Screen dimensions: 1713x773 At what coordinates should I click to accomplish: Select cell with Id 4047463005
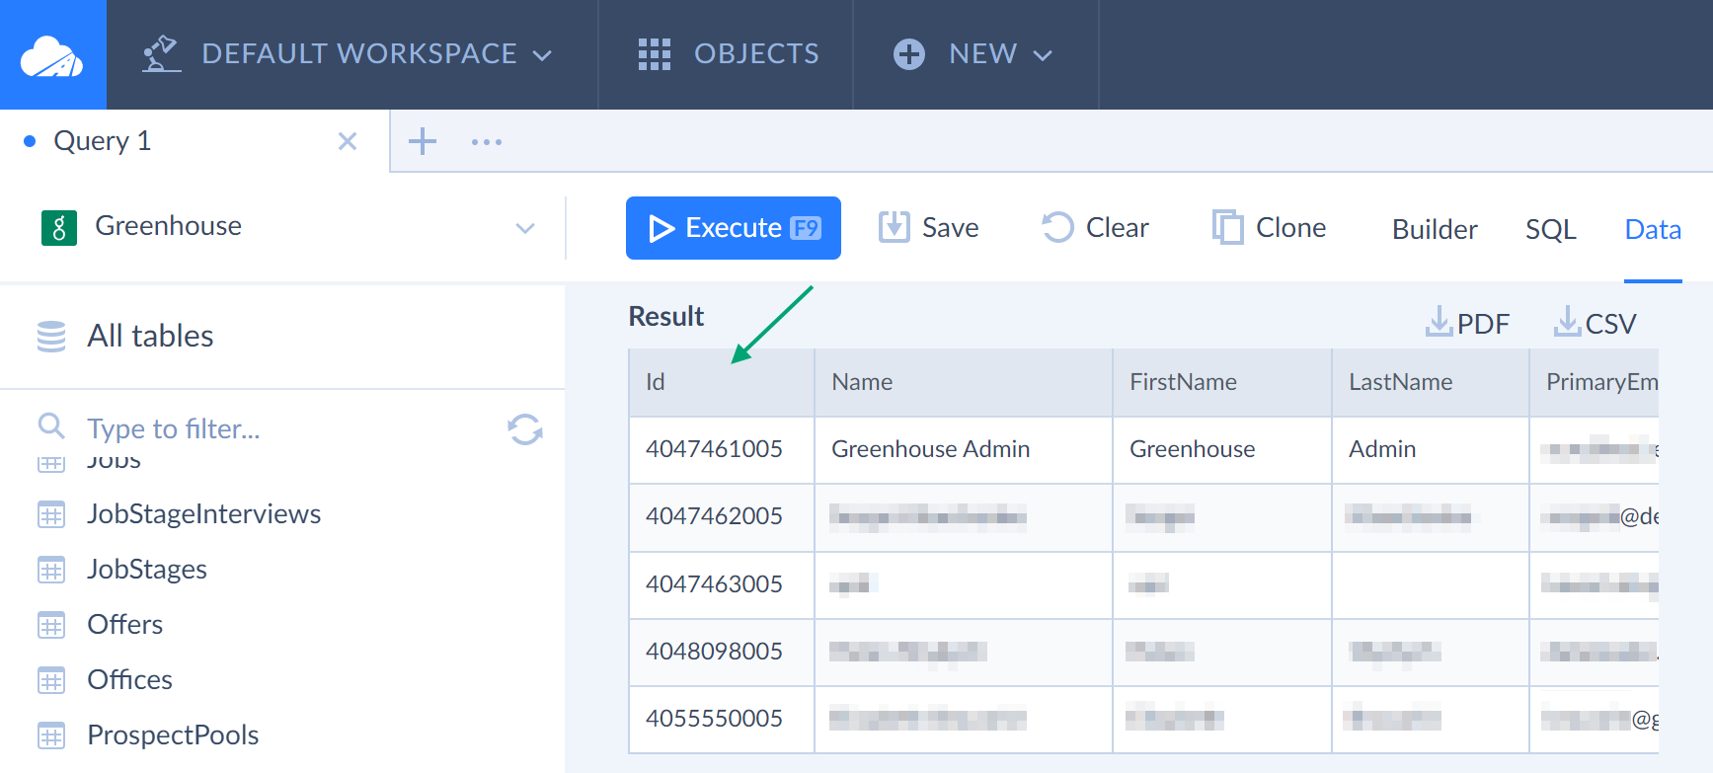coord(722,584)
